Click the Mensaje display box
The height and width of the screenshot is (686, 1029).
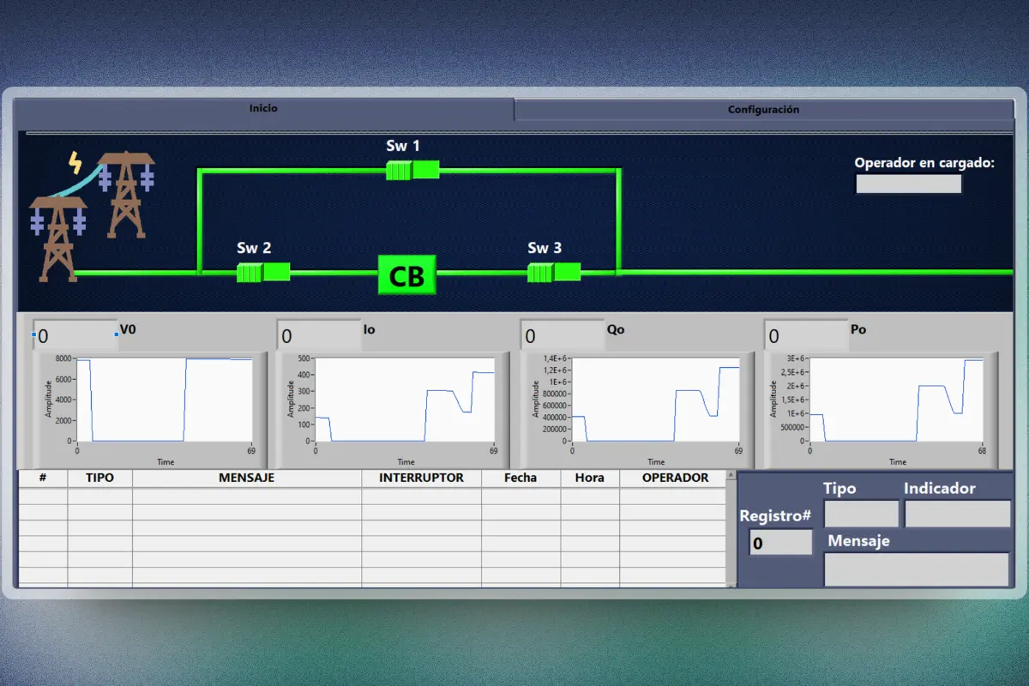point(916,569)
